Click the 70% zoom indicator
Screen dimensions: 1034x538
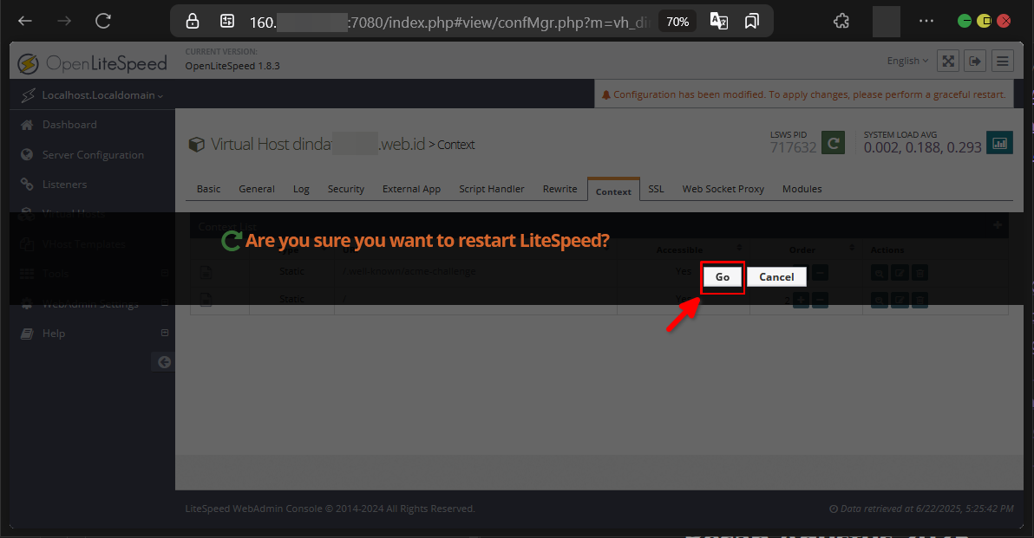(x=677, y=22)
